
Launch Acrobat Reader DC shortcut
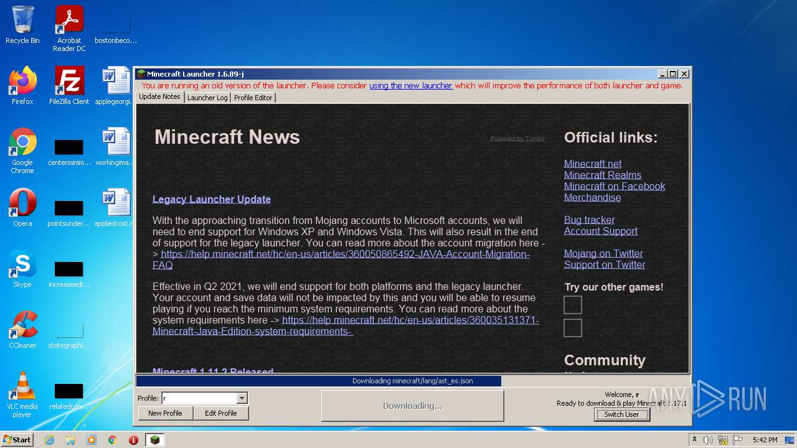click(69, 29)
